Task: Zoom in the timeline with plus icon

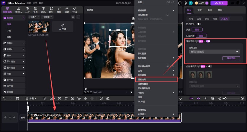Action: click(x=243, y=98)
